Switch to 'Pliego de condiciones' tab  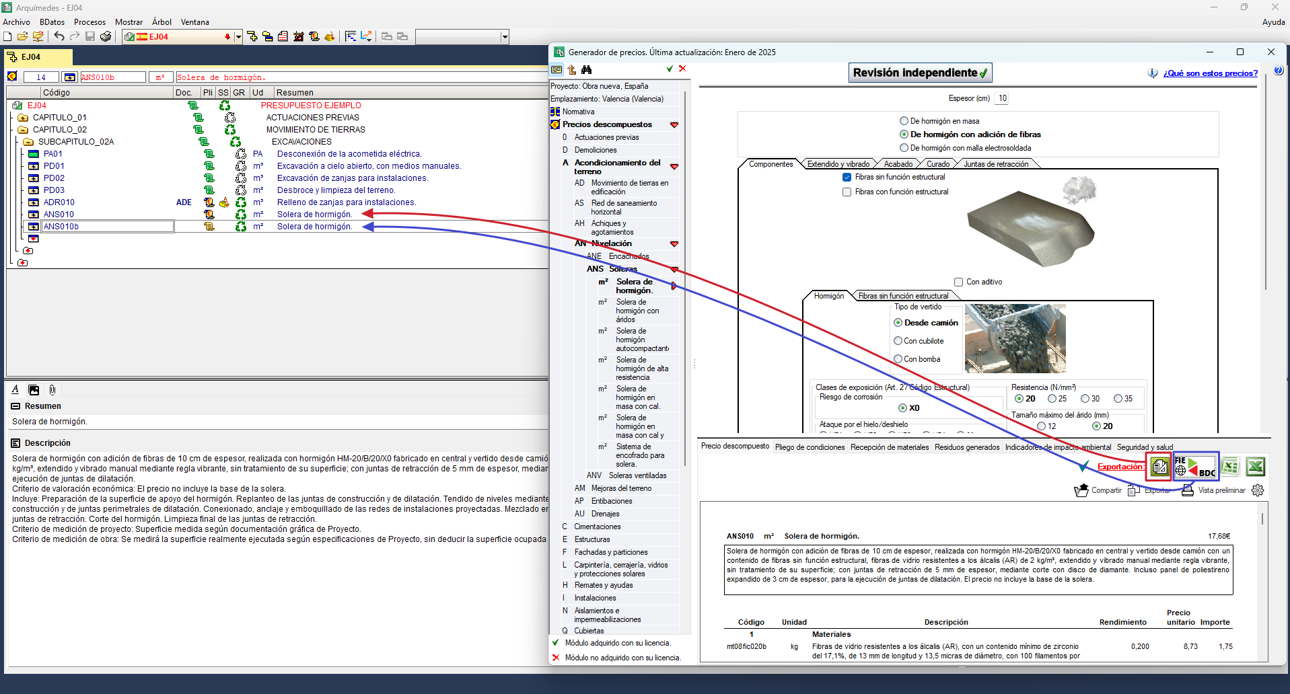[810, 447]
